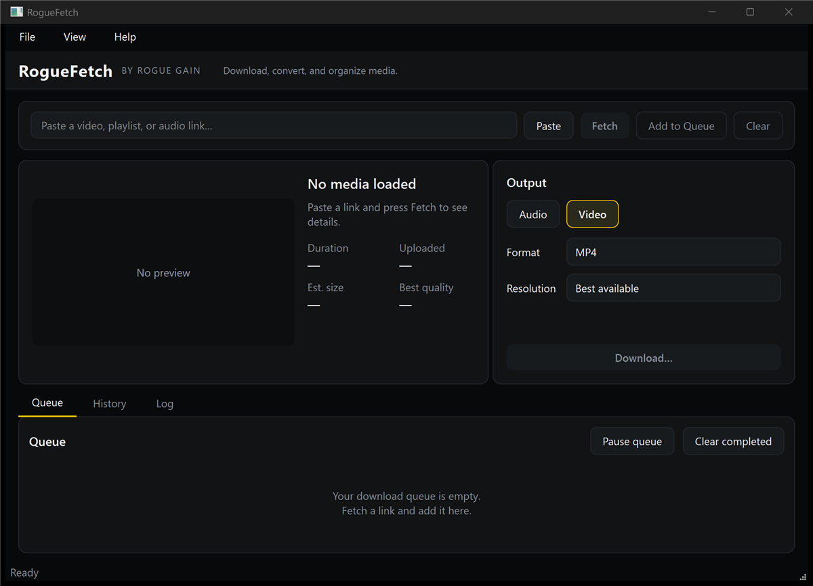Open the Resolution dropdown showing Best available

pos(673,288)
